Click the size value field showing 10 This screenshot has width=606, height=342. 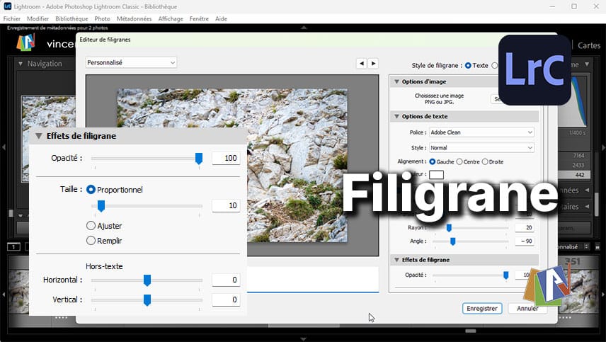point(226,205)
